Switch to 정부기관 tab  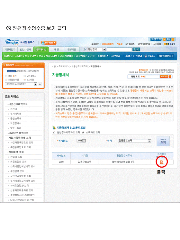pyautogui.click(x=72, y=50)
